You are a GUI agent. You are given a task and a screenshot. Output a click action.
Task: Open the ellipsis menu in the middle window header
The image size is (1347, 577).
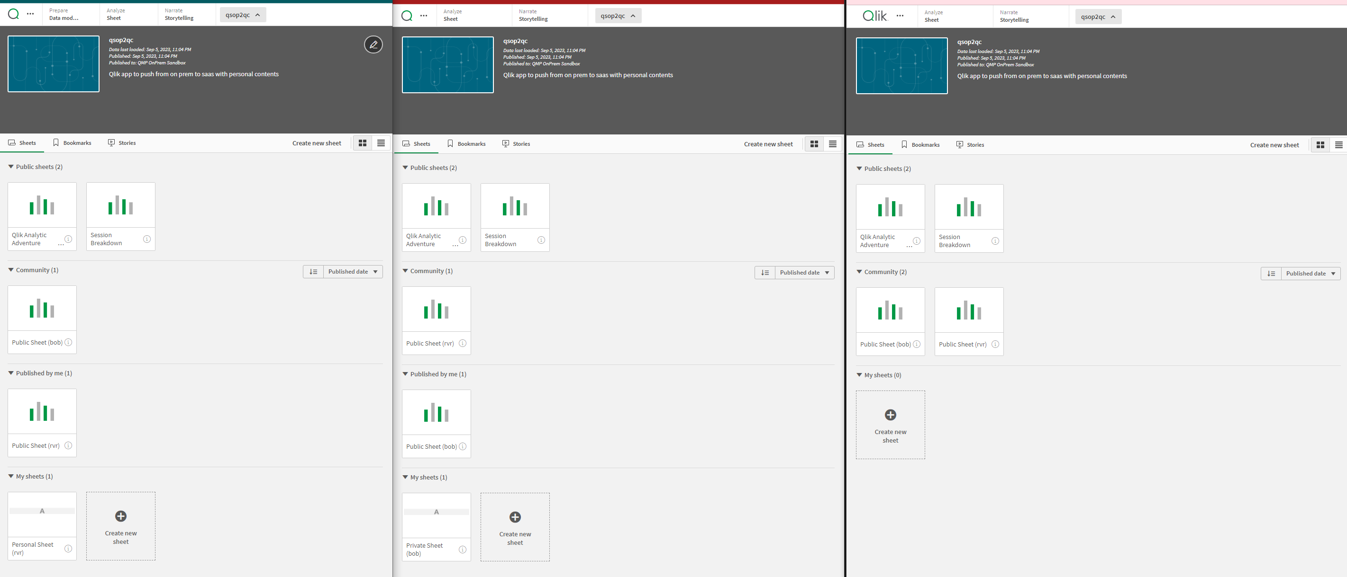coord(424,16)
